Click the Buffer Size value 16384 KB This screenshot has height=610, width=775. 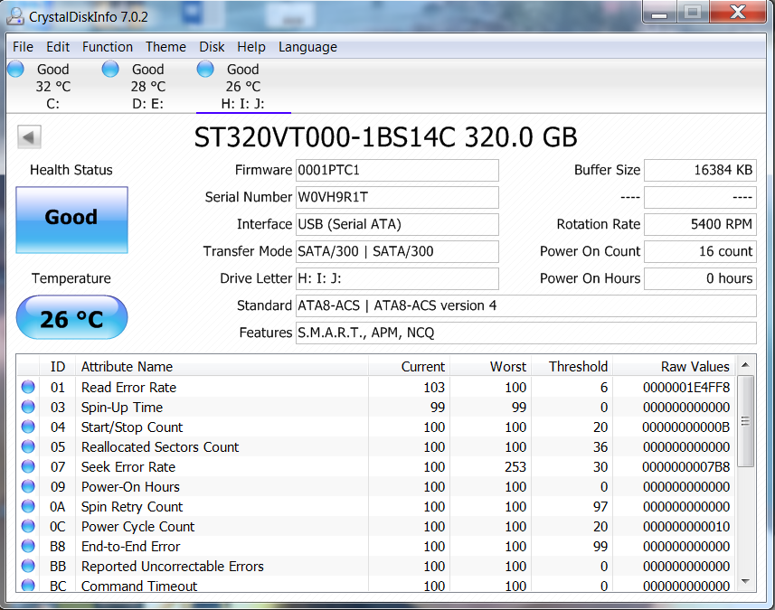pyautogui.click(x=700, y=171)
